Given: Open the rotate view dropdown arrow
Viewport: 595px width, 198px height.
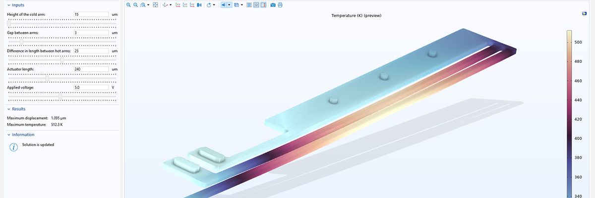Looking at the screenshot, I should tap(214, 5).
